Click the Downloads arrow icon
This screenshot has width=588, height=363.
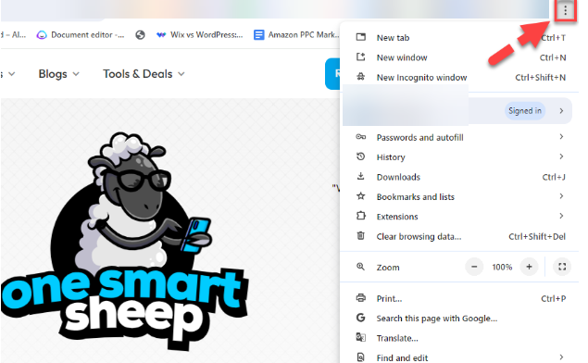pos(361,176)
